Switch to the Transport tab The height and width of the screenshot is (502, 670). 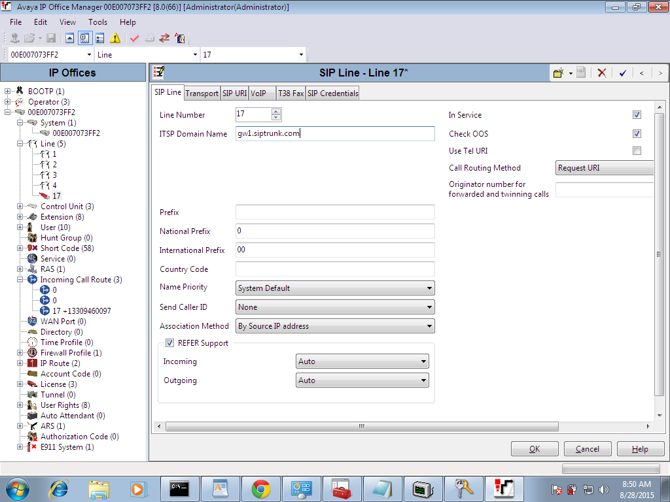point(202,93)
